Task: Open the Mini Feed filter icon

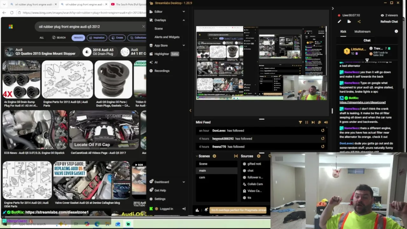Action: click(300, 122)
